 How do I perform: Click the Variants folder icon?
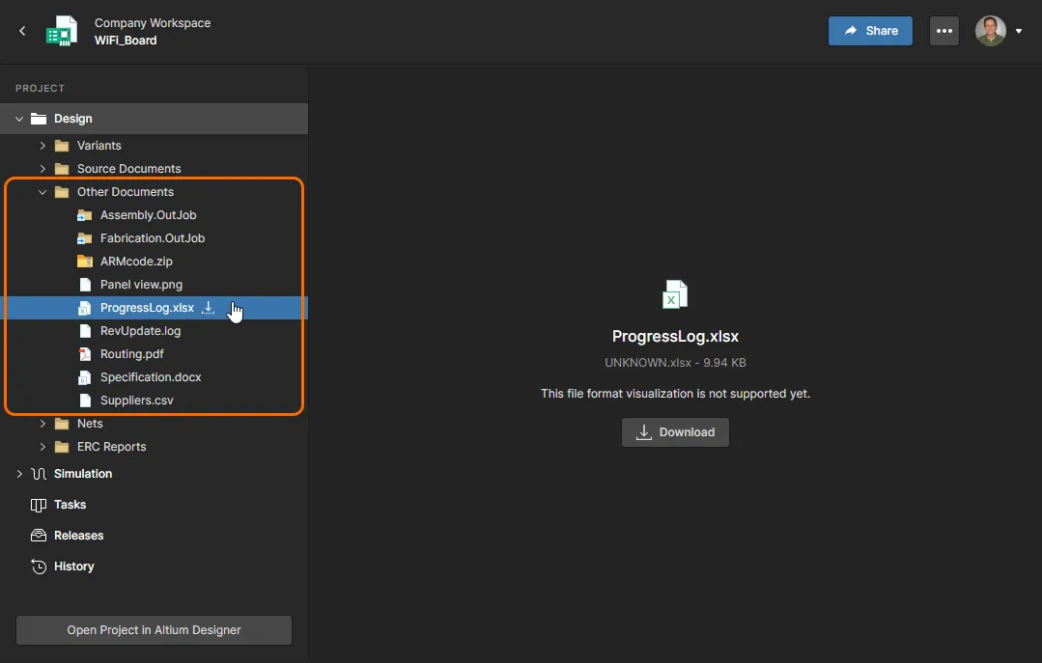pos(62,146)
